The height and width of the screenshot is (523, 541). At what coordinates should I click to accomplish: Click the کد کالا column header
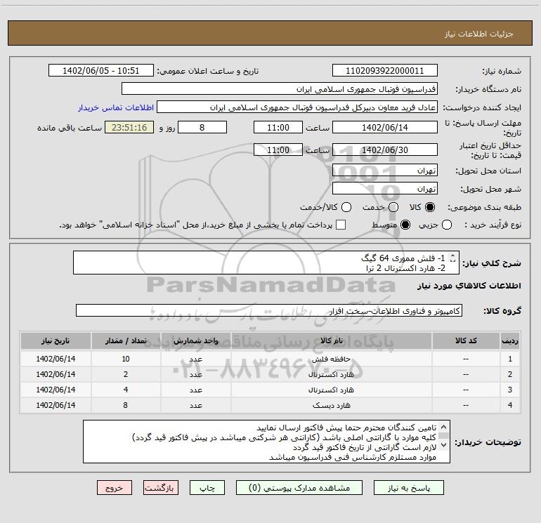(466, 340)
